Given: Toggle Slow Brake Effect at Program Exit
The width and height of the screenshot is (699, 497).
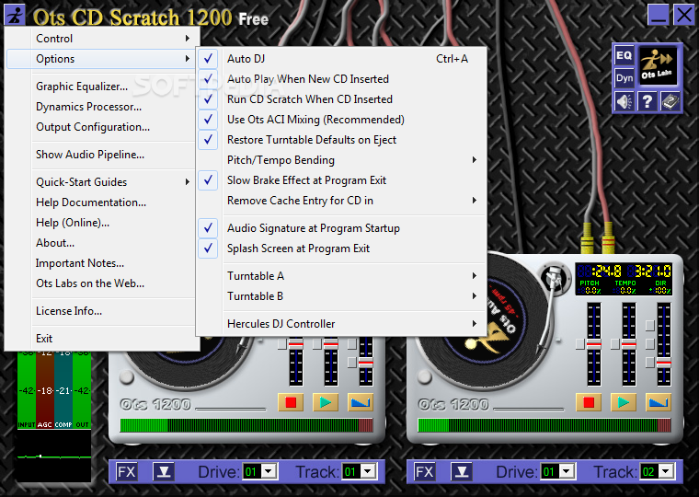Looking at the screenshot, I should pos(341,180).
